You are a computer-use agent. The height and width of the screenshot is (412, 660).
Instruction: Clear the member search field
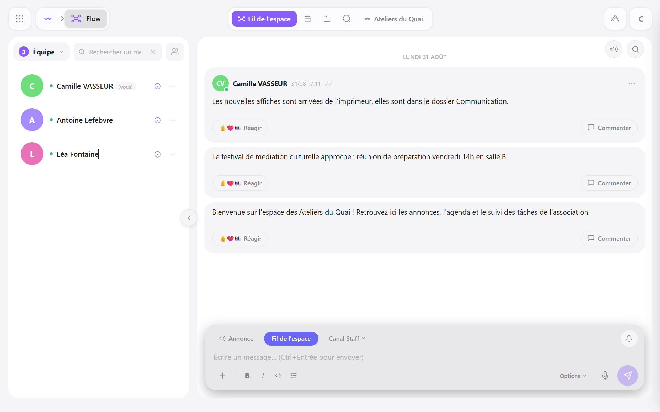153,52
